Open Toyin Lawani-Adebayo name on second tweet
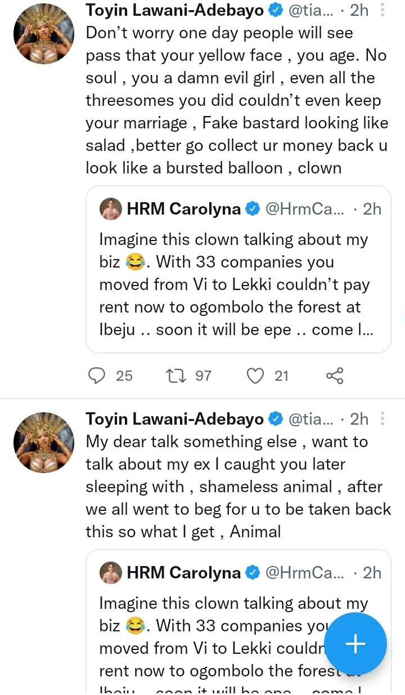The image size is (405, 695). [174, 419]
